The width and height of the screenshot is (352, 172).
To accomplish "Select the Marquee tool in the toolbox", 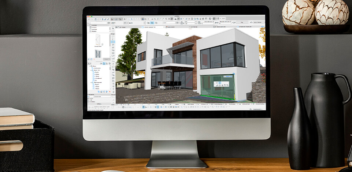I will [x=113, y=31].
